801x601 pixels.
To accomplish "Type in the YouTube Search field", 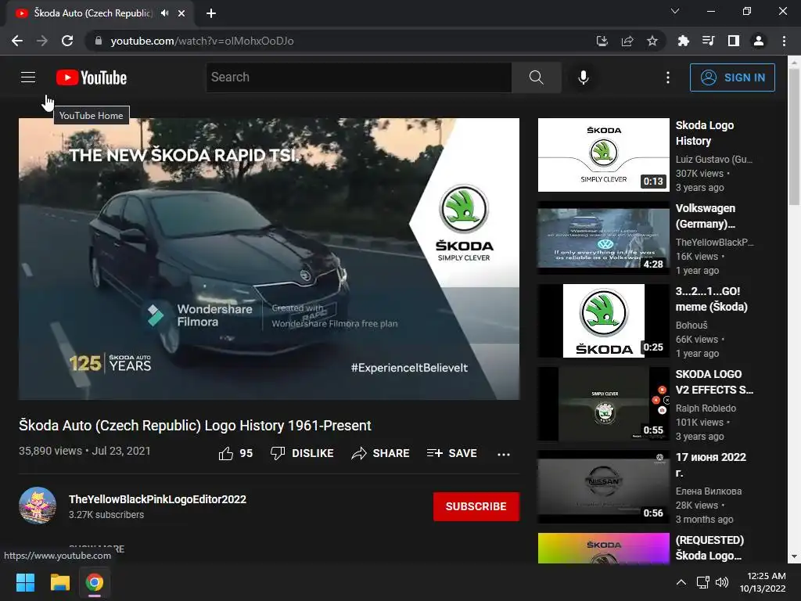I will point(359,77).
